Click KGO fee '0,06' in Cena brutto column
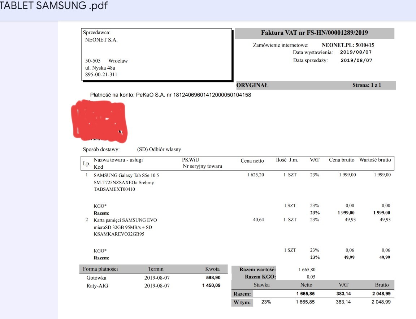The height and width of the screenshot is (319, 416). click(x=350, y=250)
